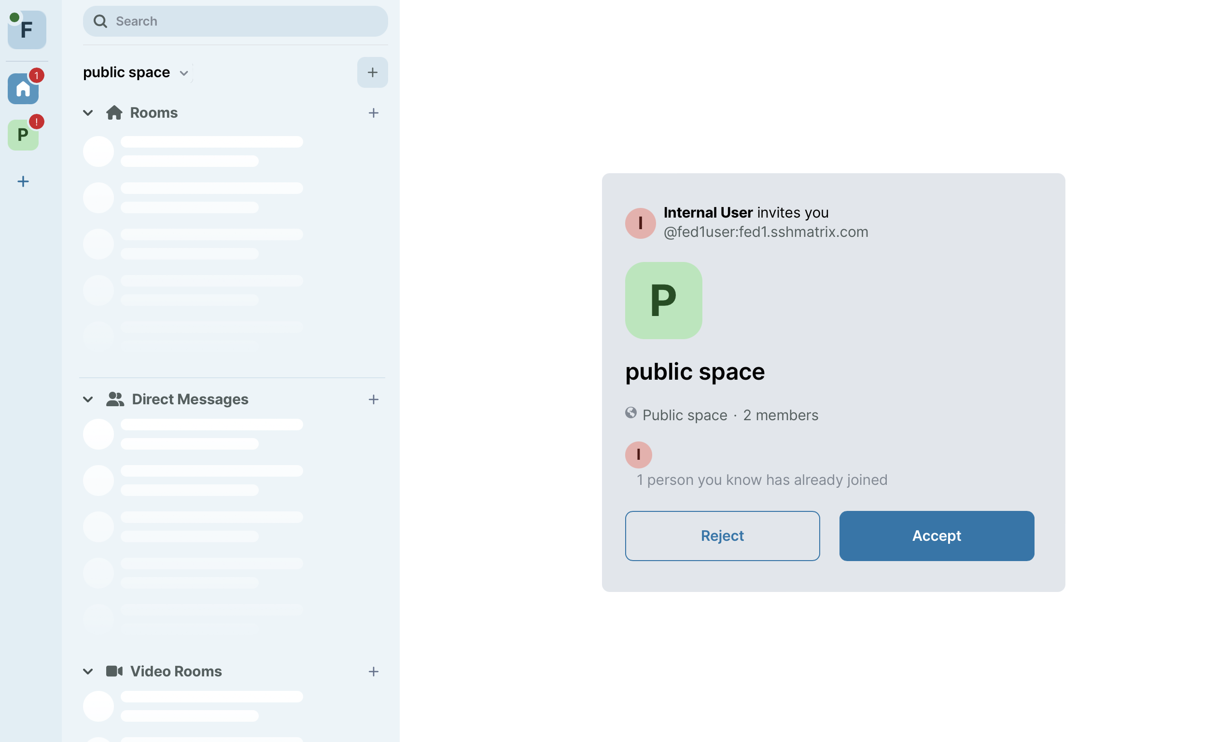Reject the public space invite
Image resolution: width=1231 pixels, height=742 pixels.
pyautogui.click(x=722, y=536)
